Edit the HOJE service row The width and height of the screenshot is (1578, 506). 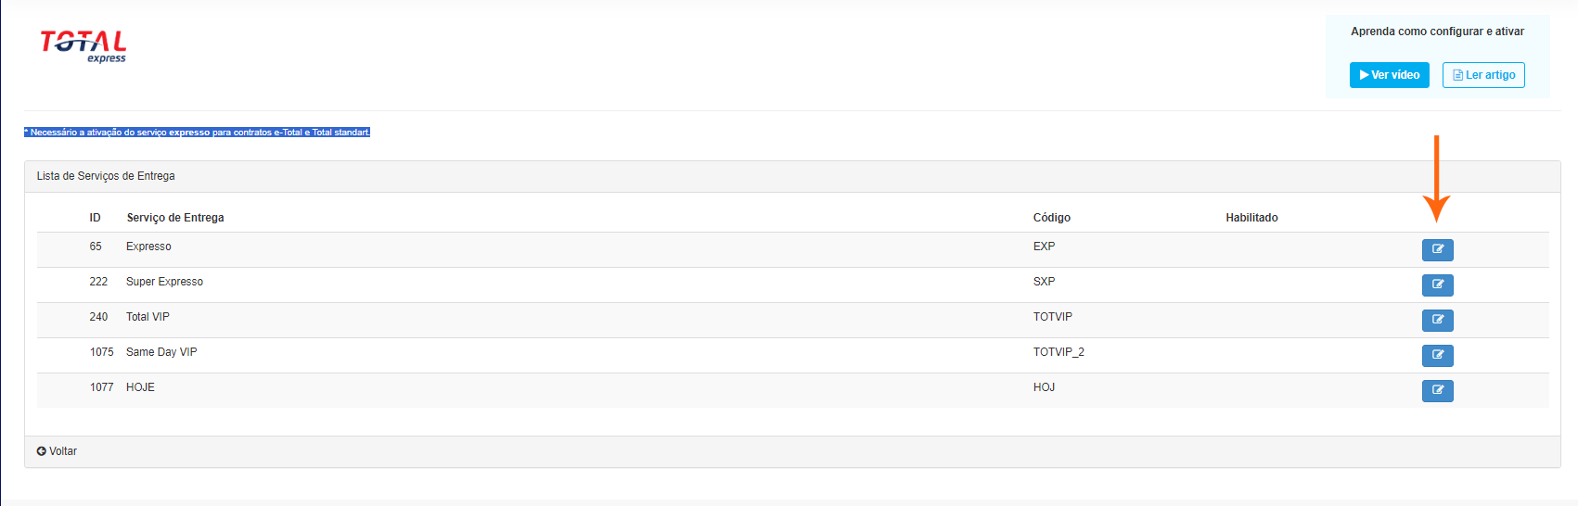click(x=1437, y=390)
